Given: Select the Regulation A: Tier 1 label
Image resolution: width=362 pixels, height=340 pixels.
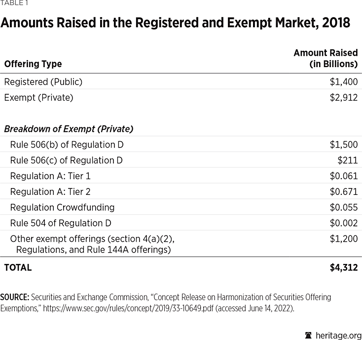Looking at the screenshot, I should pyautogui.click(x=50, y=176).
